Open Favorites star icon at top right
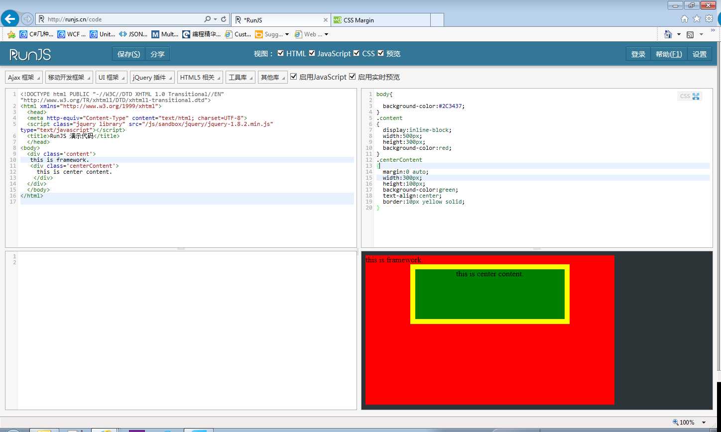Viewport: 721px width, 432px height. [x=697, y=19]
